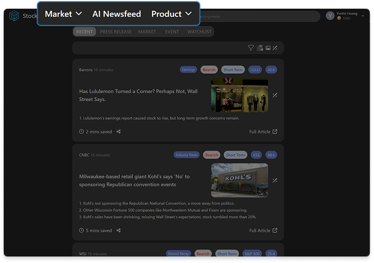This screenshot has height=263, width=374.
Task: Open the KSS ticker tag
Action: (x=256, y=155)
